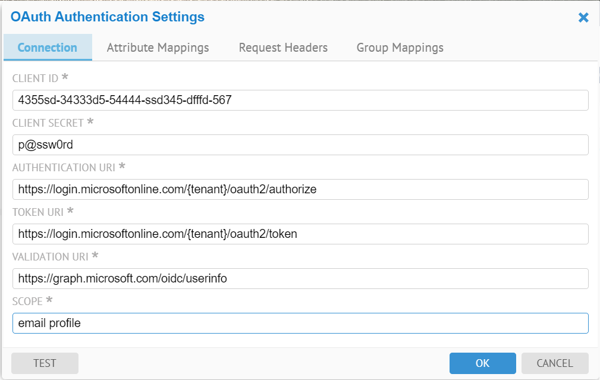Confirm settings with the OK button

pyautogui.click(x=482, y=363)
